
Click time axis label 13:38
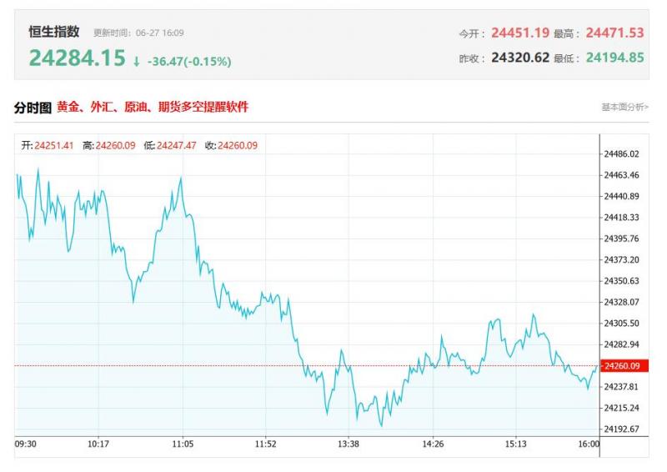point(349,444)
